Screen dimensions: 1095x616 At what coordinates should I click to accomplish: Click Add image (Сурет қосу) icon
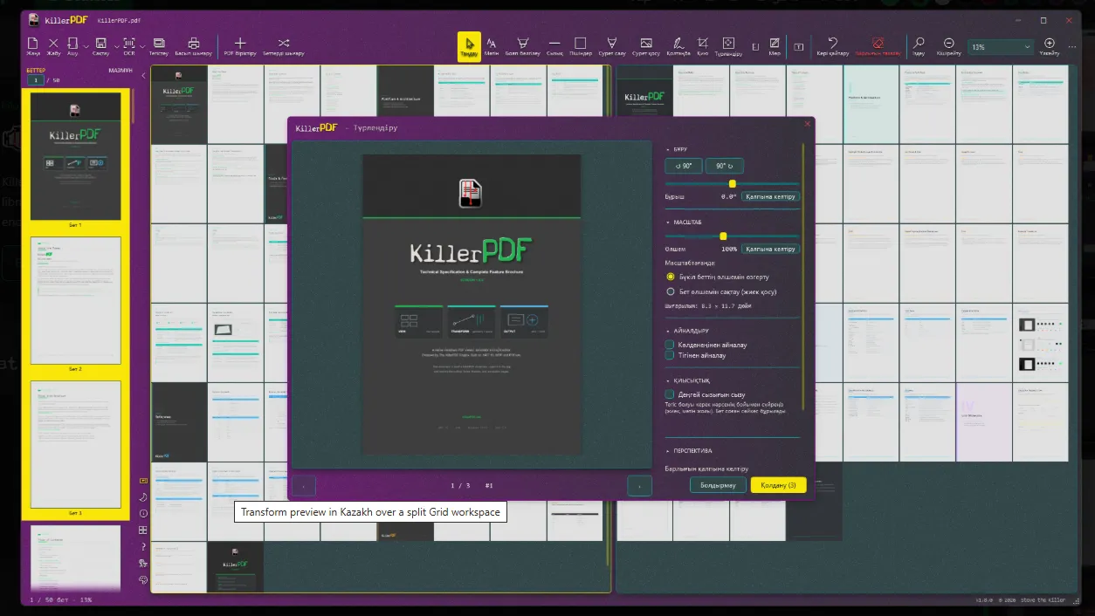(x=646, y=43)
